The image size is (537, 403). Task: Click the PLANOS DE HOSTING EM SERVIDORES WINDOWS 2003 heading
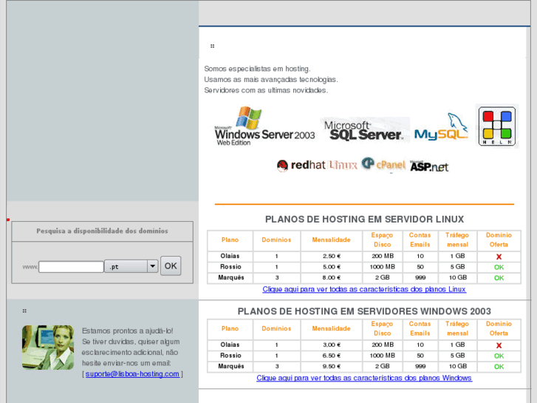click(364, 311)
